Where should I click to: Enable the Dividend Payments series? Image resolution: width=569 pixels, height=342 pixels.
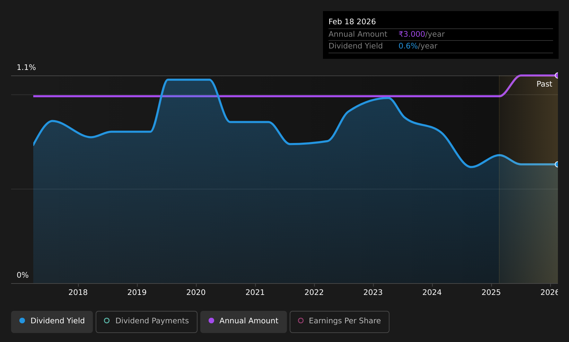point(147,322)
